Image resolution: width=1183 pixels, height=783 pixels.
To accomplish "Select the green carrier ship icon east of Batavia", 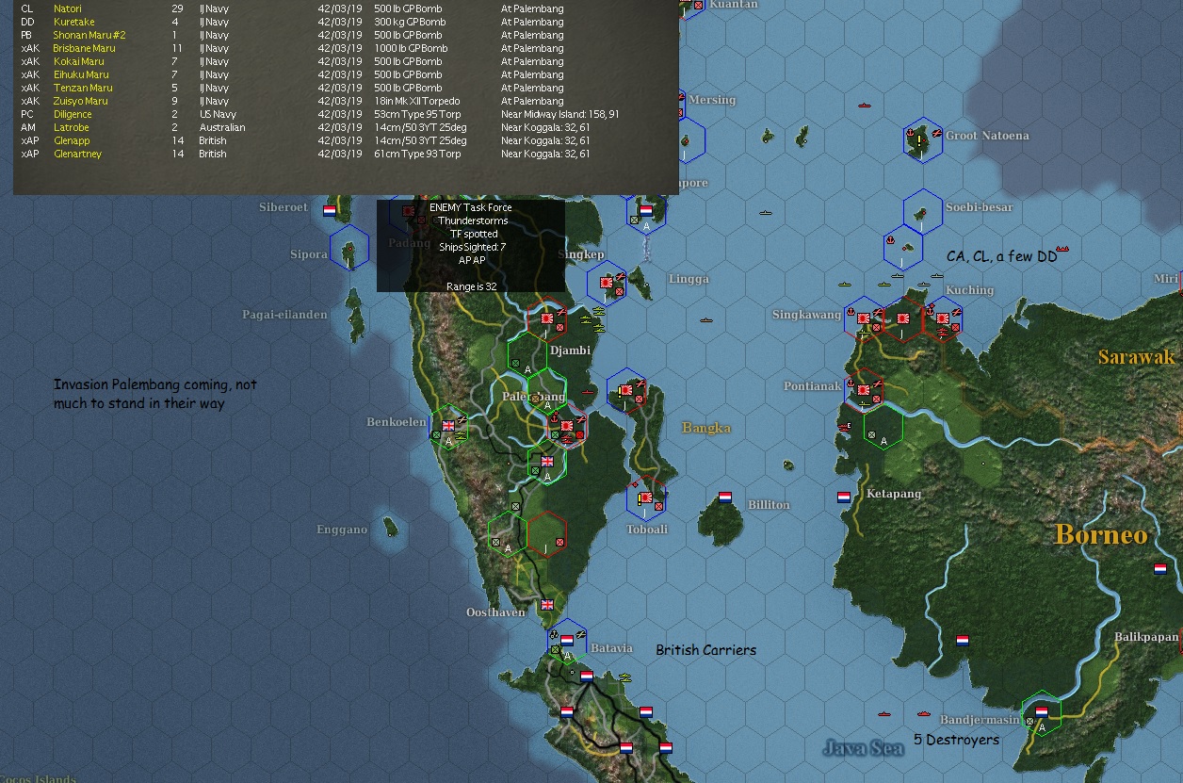I will tap(625, 677).
